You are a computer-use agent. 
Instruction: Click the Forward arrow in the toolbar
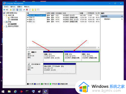(x=7, y=10)
